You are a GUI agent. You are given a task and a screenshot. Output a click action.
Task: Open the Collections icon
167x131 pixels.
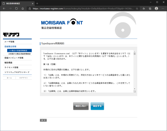click(150, 9)
